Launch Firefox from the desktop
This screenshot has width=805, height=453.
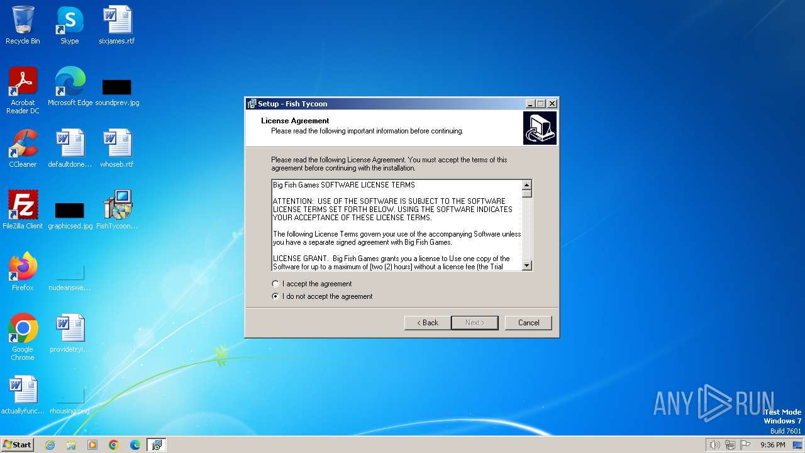pos(23,272)
